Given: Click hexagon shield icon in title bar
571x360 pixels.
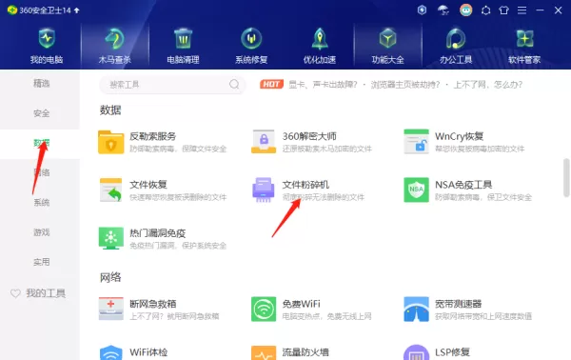Looking at the screenshot, I should coord(422,10).
